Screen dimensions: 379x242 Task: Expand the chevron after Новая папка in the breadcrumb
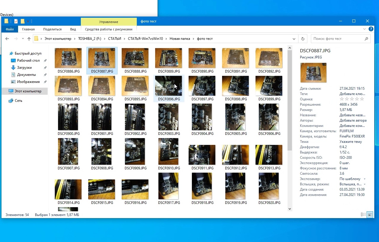coord(194,39)
